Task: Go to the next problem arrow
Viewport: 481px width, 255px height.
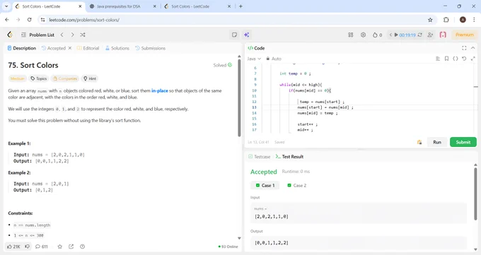Action: point(72,35)
